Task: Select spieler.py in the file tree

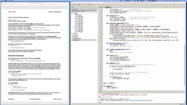Action: [76, 40]
